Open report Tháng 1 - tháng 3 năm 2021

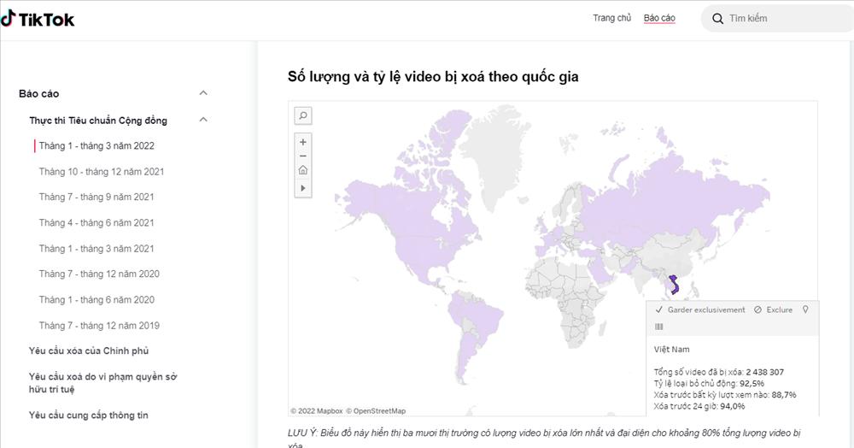point(97,249)
